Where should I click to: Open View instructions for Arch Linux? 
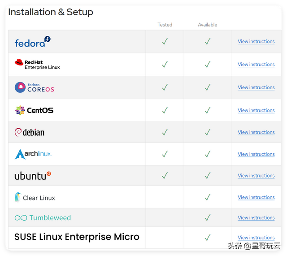coord(256,154)
